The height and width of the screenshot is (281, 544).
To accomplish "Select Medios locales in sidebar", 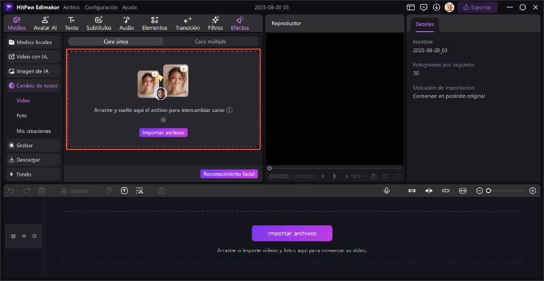I will coord(33,42).
